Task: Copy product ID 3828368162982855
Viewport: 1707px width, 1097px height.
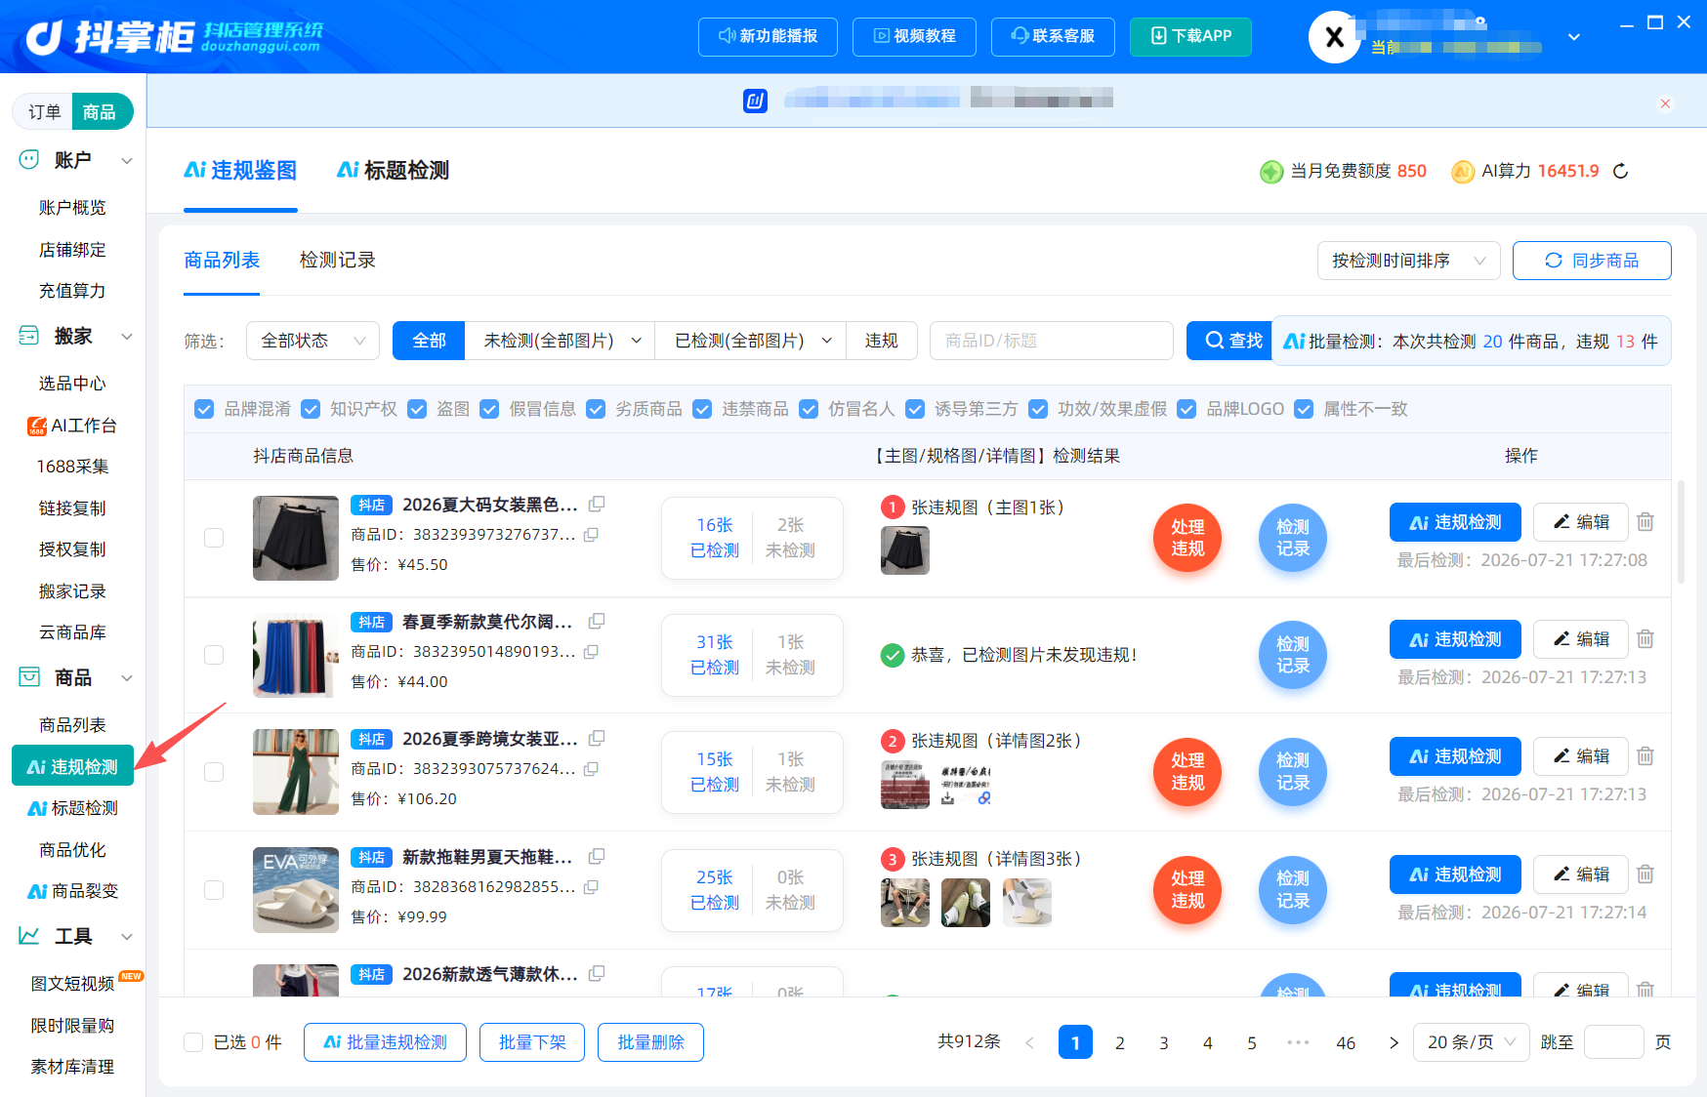Action: point(591,887)
